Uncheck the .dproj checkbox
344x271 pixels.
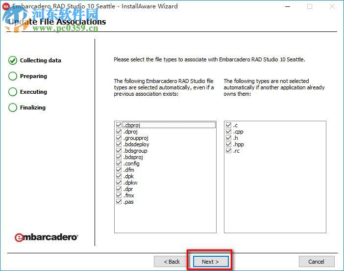coord(119,132)
